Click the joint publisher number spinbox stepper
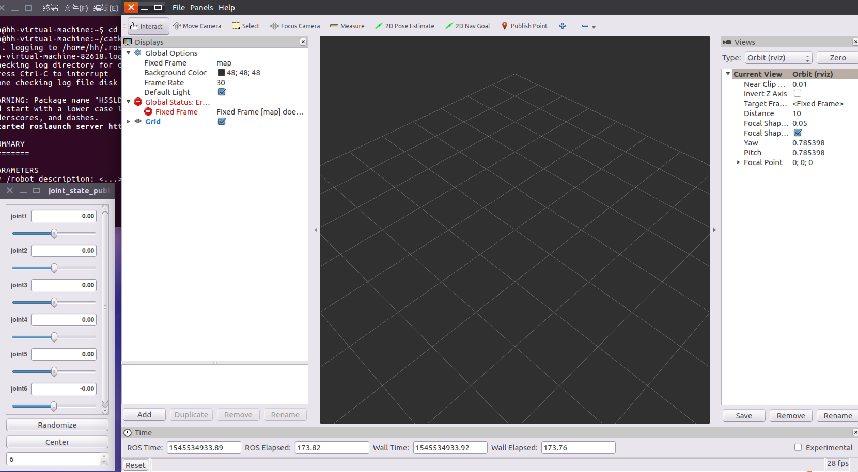 104,459
